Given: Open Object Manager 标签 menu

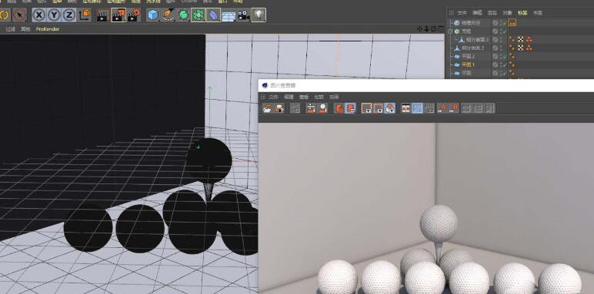Looking at the screenshot, I should (522, 13).
